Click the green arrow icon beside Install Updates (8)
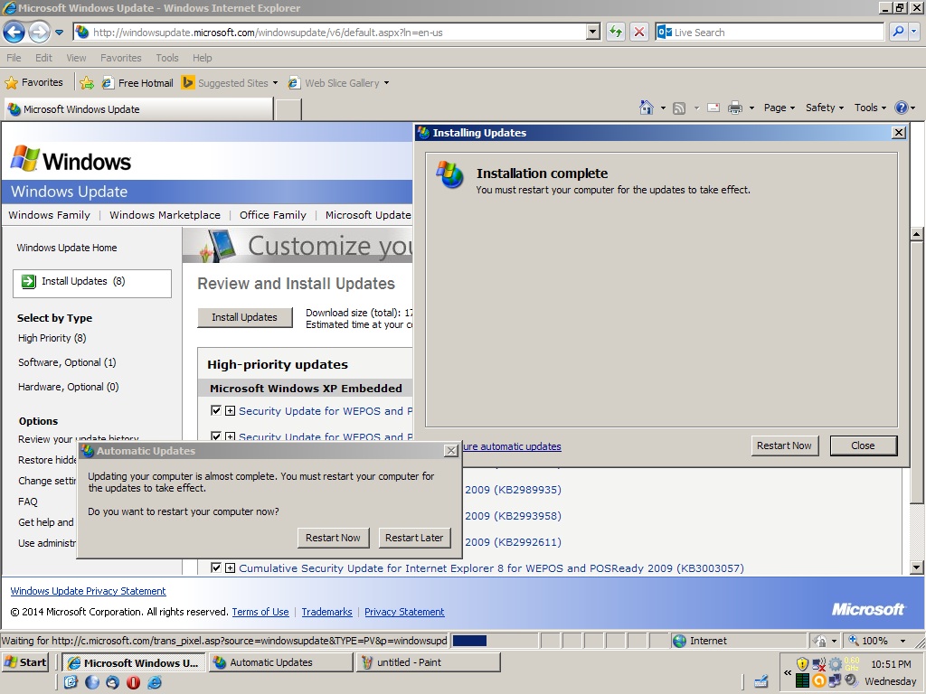 pyautogui.click(x=28, y=282)
